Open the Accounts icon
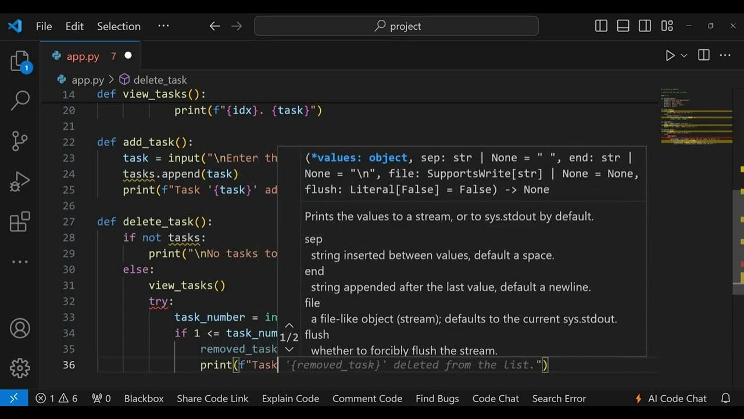The height and width of the screenshot is (419, 744). point(20,328)
